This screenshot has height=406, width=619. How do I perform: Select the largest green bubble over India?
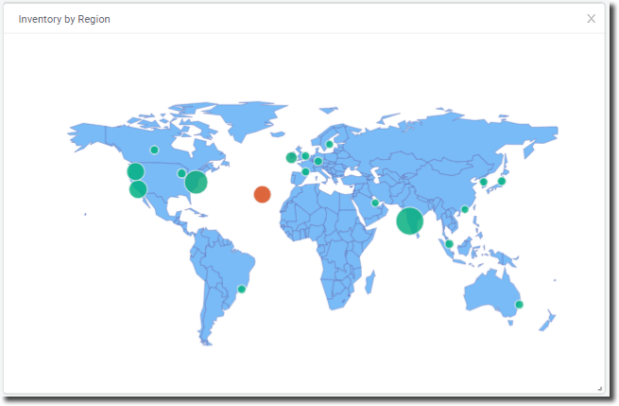click(409, 221)
